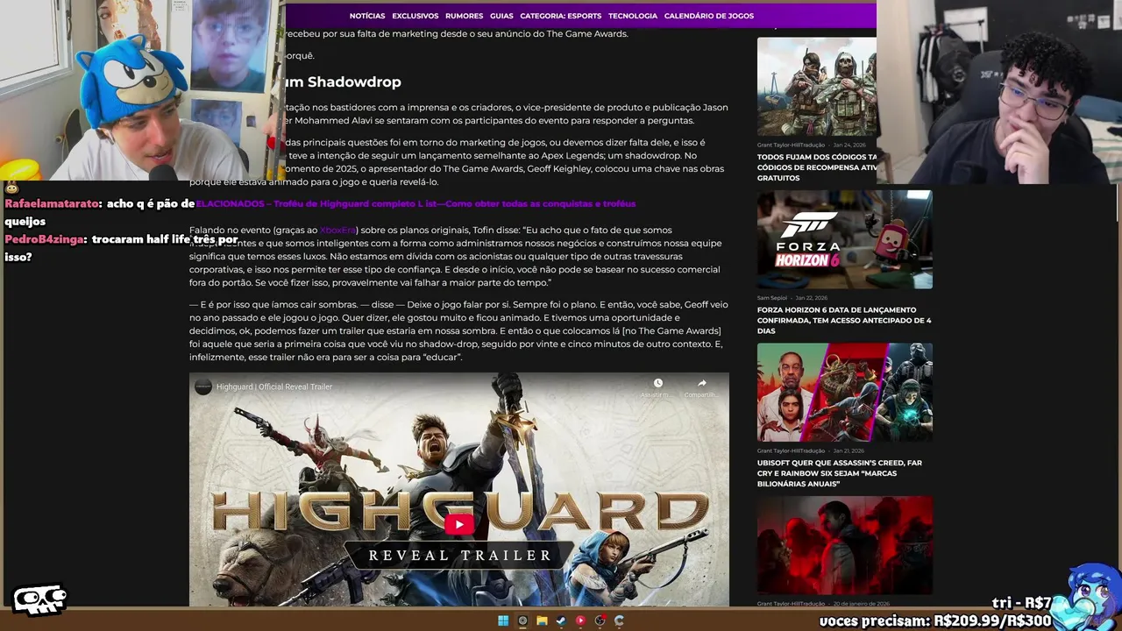
Task: Click the red-toned article thumbnail in sidebar
Action: tap(845, 545)
